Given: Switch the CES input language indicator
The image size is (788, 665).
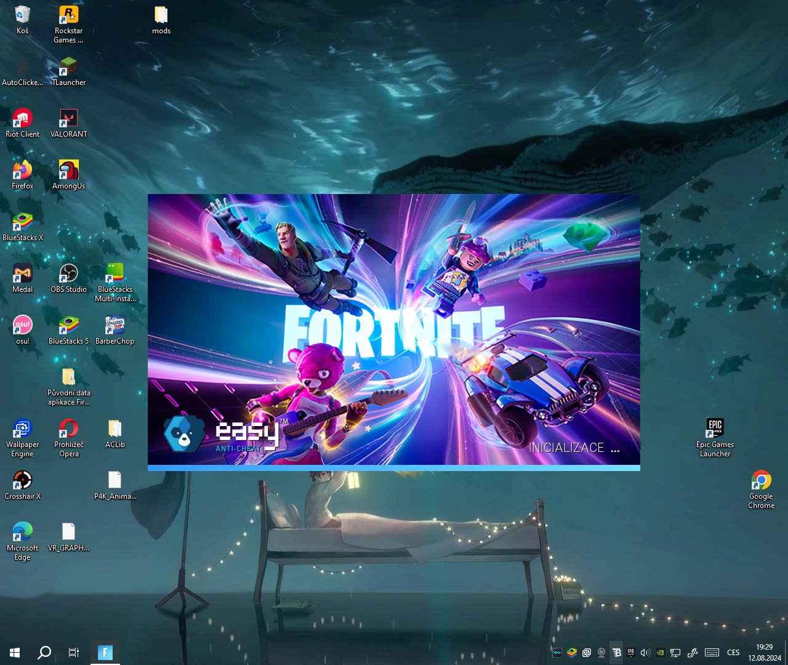Looking at the screenshot, I should [x=733, y=653].
